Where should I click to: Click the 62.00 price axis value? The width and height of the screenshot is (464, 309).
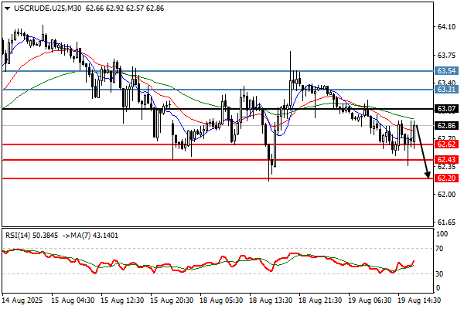coord(446,194)
